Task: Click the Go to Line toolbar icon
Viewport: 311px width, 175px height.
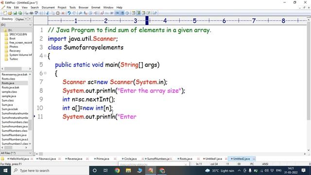Action: coord(96,13)
